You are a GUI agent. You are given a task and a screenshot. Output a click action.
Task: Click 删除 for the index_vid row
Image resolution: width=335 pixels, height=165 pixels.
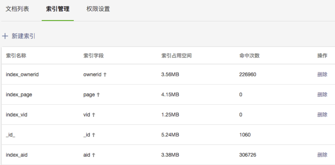tap(322, 115)
